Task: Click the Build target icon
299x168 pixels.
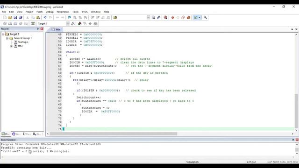Action: click(10, 24)
